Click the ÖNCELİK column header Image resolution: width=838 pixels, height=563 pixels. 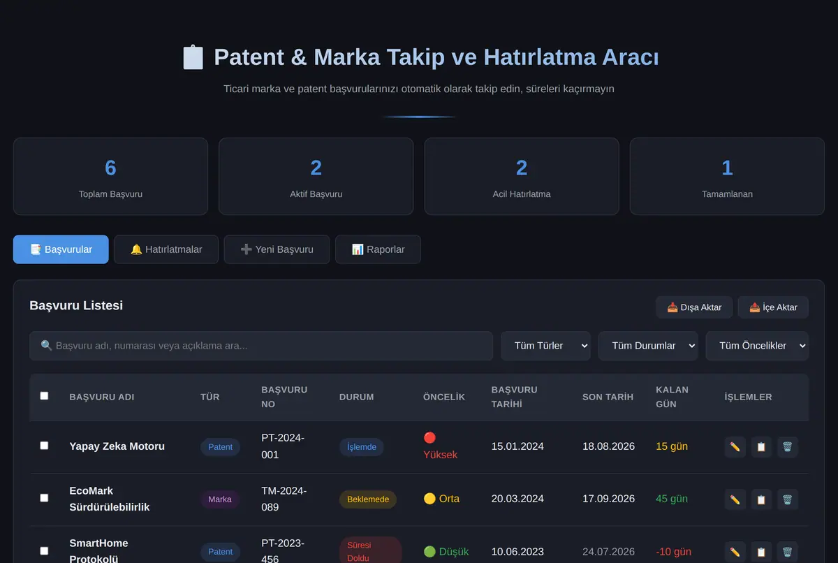tap(444, 397)
